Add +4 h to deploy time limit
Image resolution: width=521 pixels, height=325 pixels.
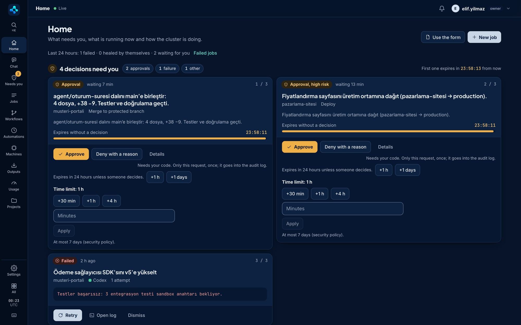pos(340,194)
